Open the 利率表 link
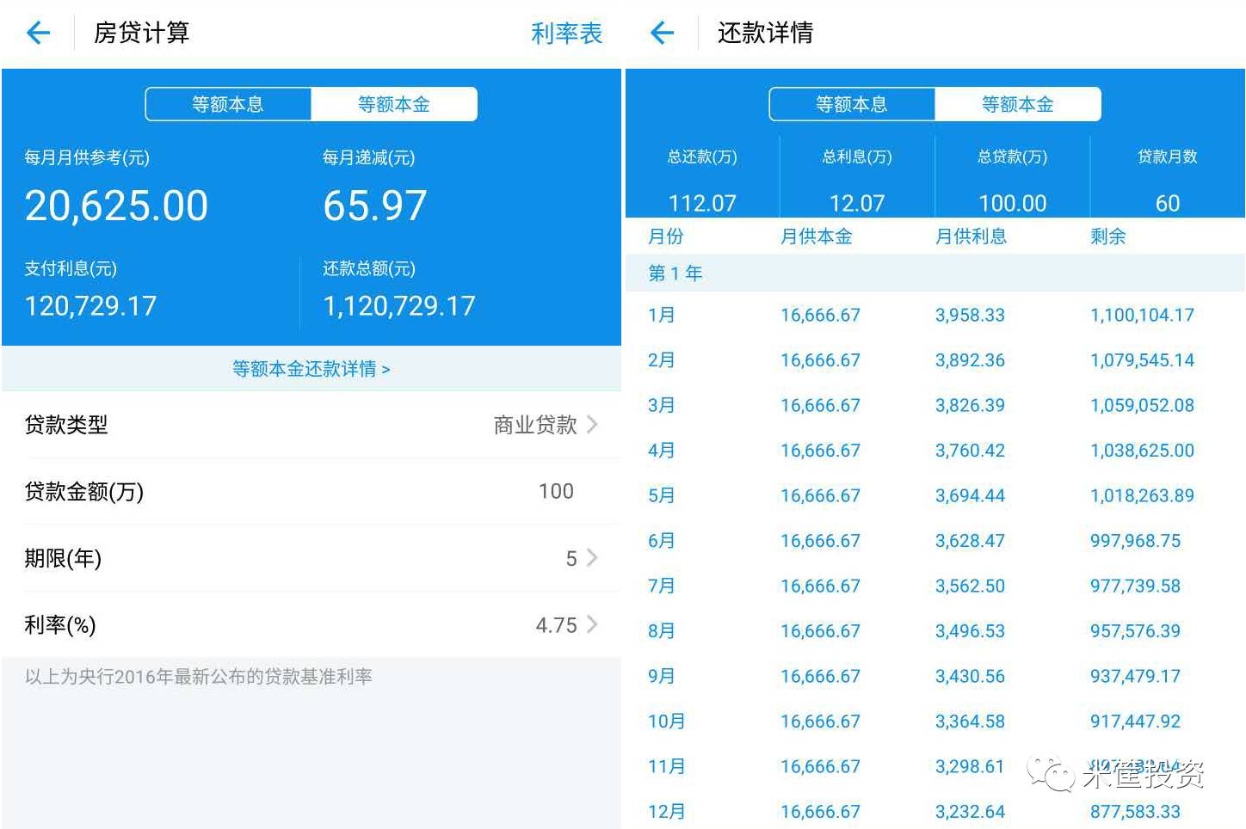Viewport: 1246px width, 829px height. click(x=566, y=34)
